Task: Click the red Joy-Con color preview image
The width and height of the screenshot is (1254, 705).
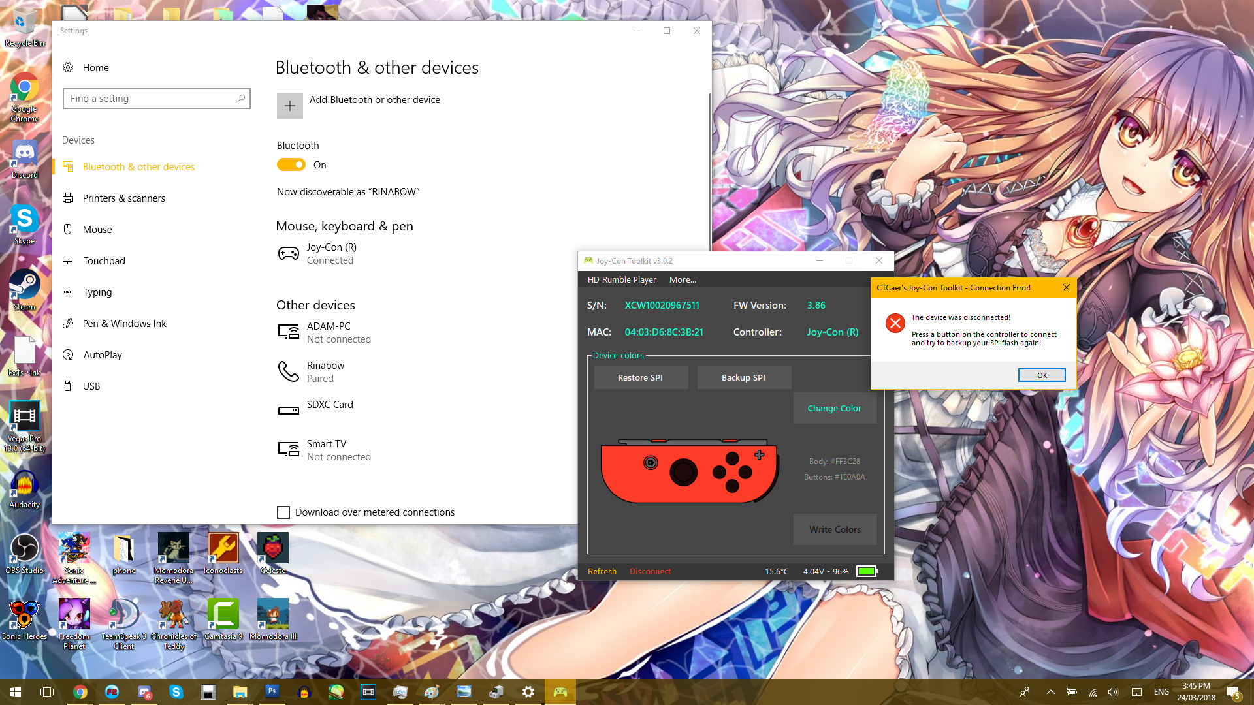Action: coord(689,470)
